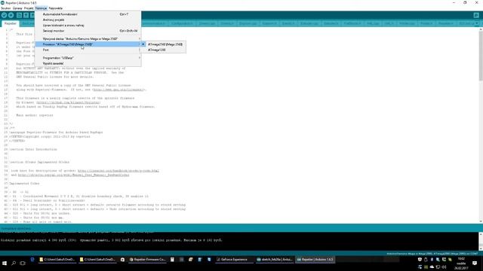Open Sériový monitor from Nástroje menu
The image size is (483, 271).
pyautogui.click(x=88, y=31)
